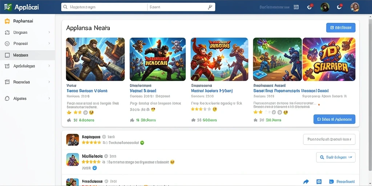The height and width of the screenshot is (186, 372).
Task: Click the five-star rating in the Mulieiacia row
Action: point(91,162)
